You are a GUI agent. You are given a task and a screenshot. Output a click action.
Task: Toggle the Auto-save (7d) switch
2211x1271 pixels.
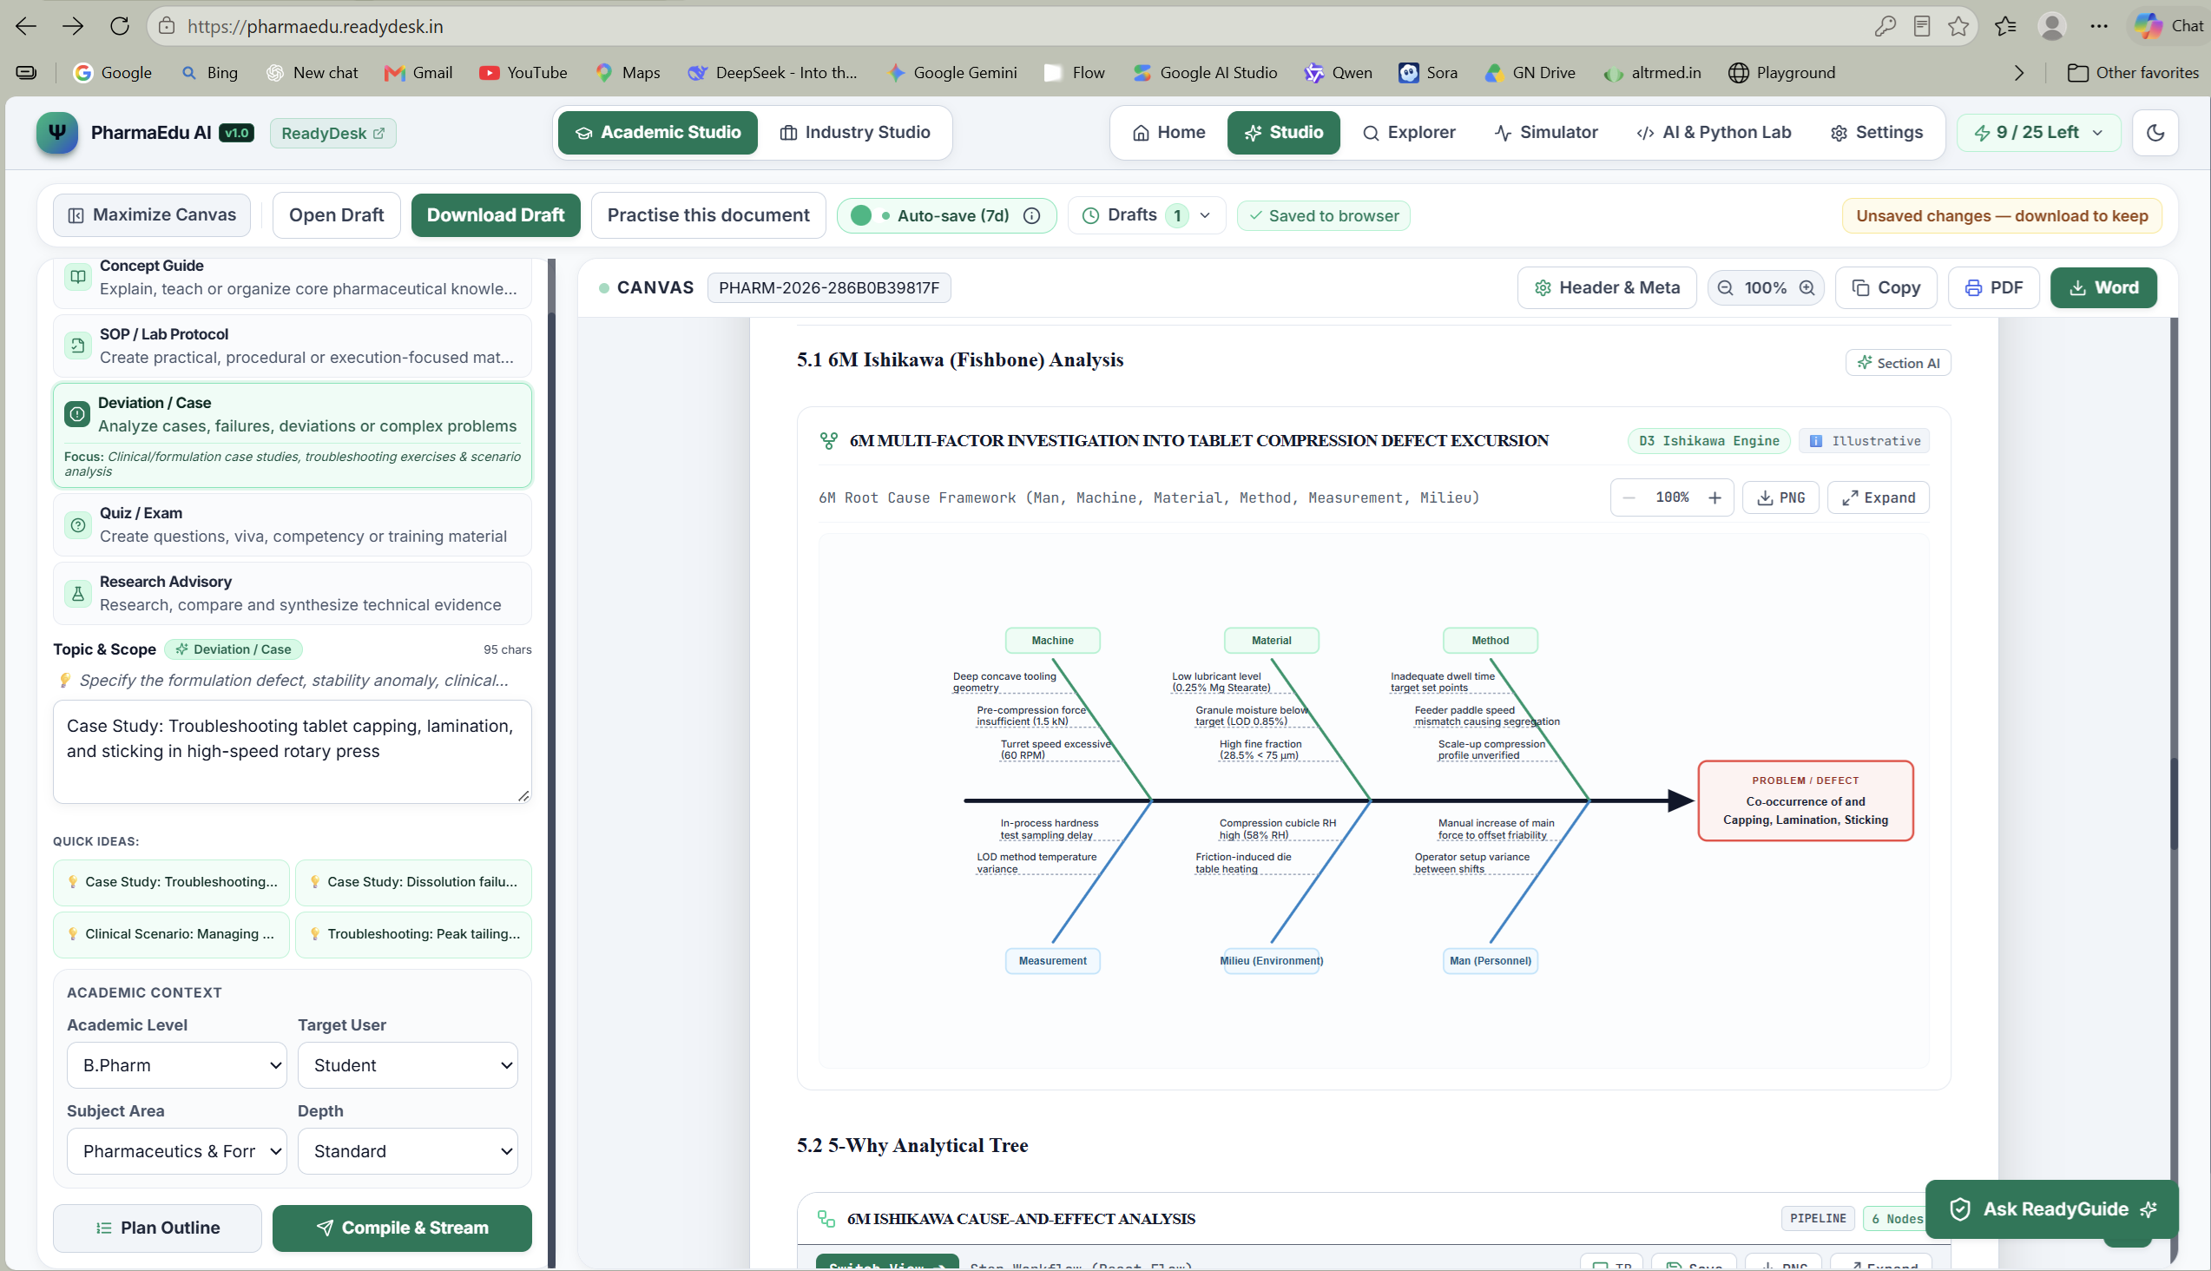[x=860, y=215]
